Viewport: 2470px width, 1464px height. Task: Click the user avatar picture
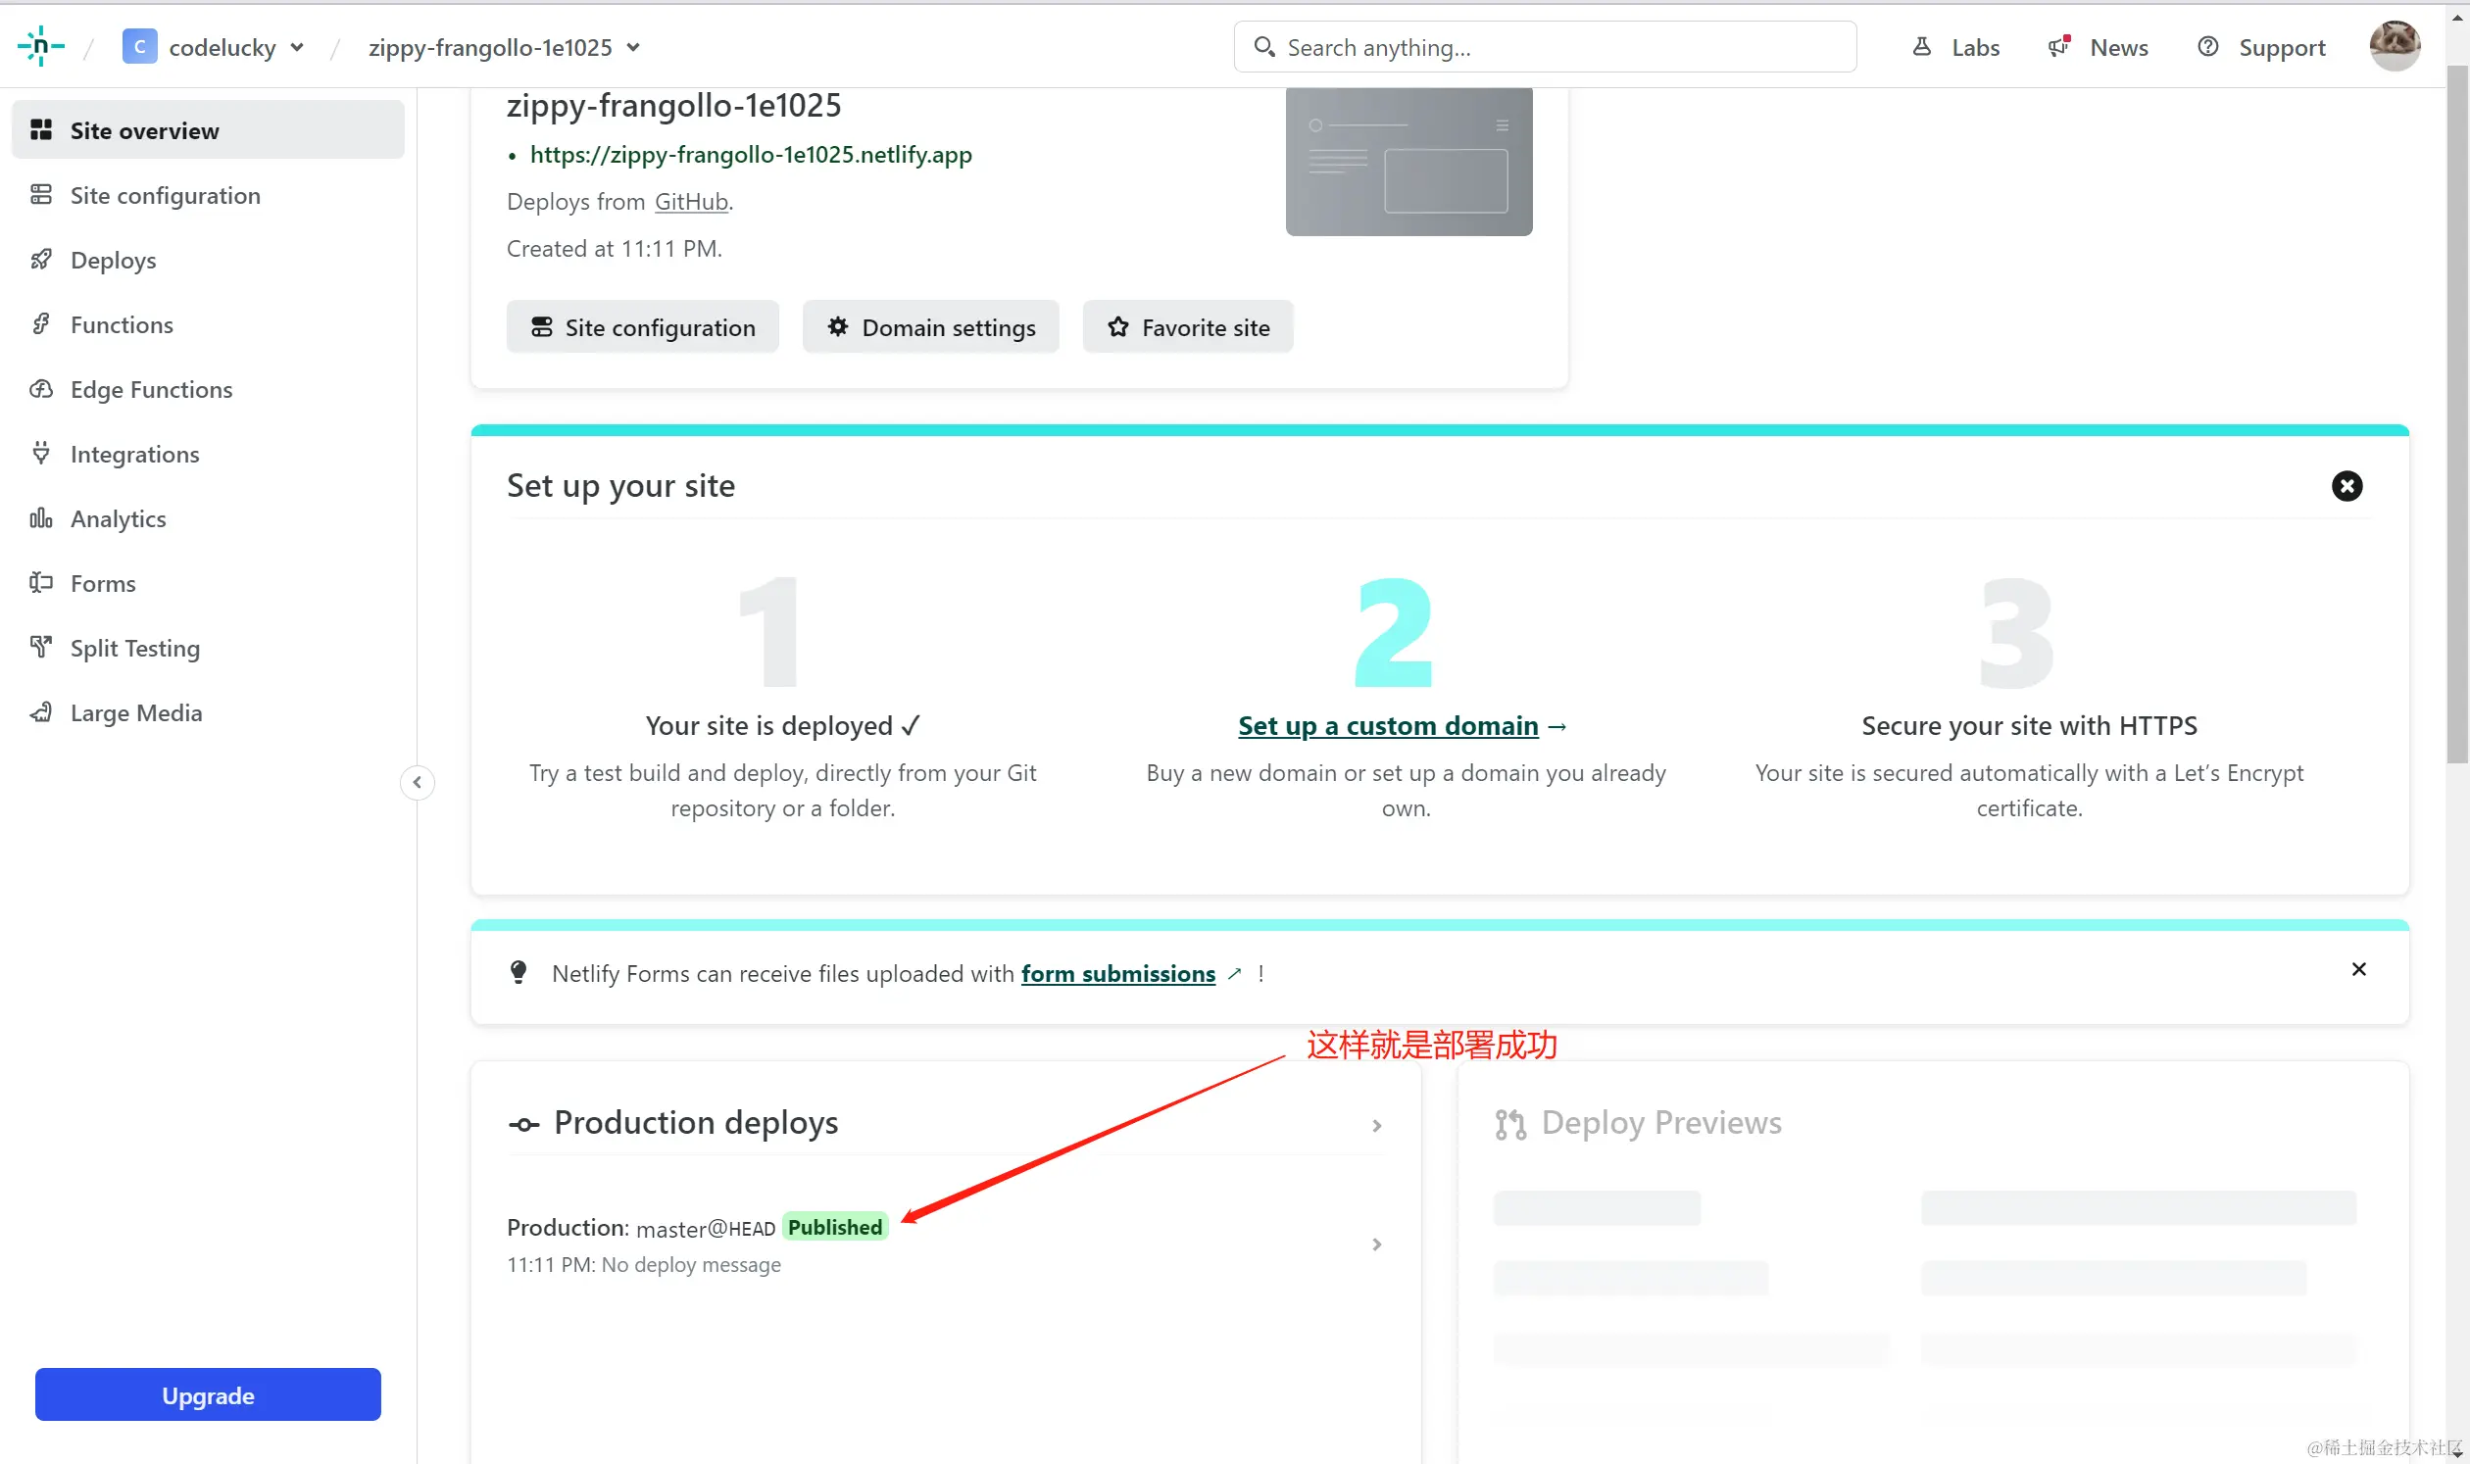coord(2395,45)
